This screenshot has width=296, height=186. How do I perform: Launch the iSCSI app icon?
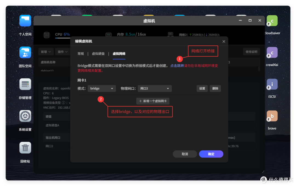[272, 84]
